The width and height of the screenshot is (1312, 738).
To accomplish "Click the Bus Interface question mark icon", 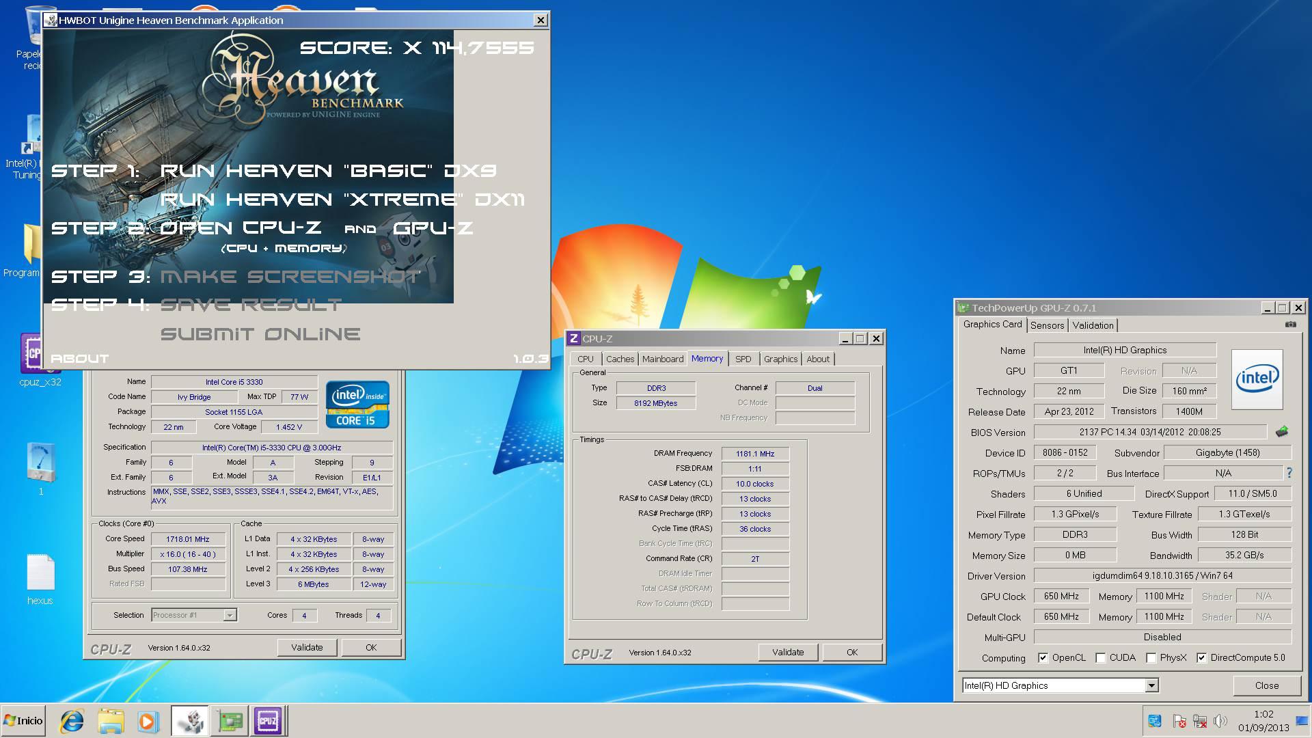I will 1289,472.
